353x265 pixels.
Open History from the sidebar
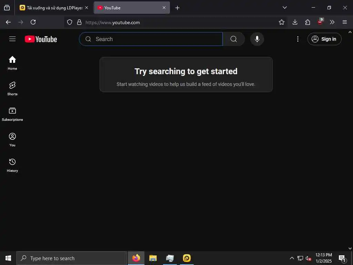tap(12, 165)
